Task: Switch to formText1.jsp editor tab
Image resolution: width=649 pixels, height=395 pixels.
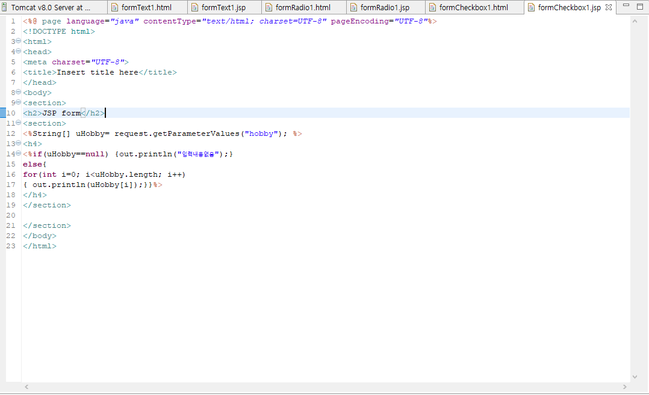Action: (223, 7)
